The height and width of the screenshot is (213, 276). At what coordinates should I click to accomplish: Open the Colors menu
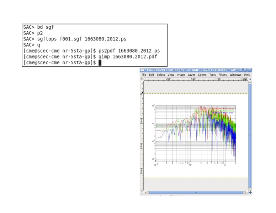point(202,75)
